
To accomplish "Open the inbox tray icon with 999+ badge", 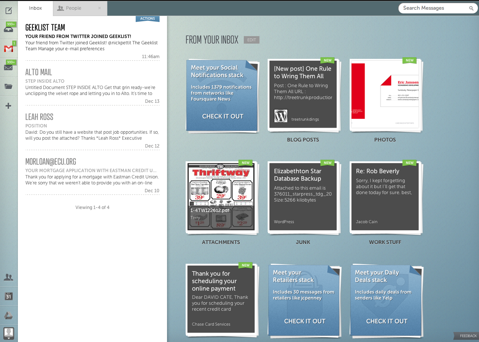I will tap(9, 30).
